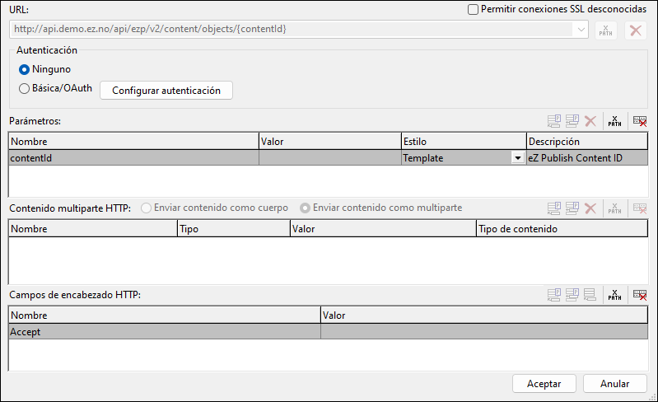This screenshot has width=658, height=402.
Task: Select the Ninguno authentication radio button
Action: 24,69
